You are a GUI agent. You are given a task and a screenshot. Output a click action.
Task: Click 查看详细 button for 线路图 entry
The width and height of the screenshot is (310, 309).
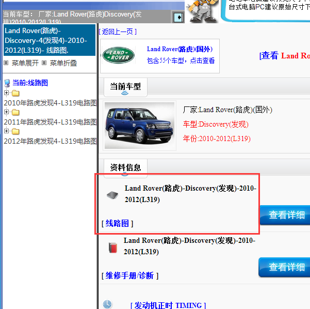(x=285, y=215)
